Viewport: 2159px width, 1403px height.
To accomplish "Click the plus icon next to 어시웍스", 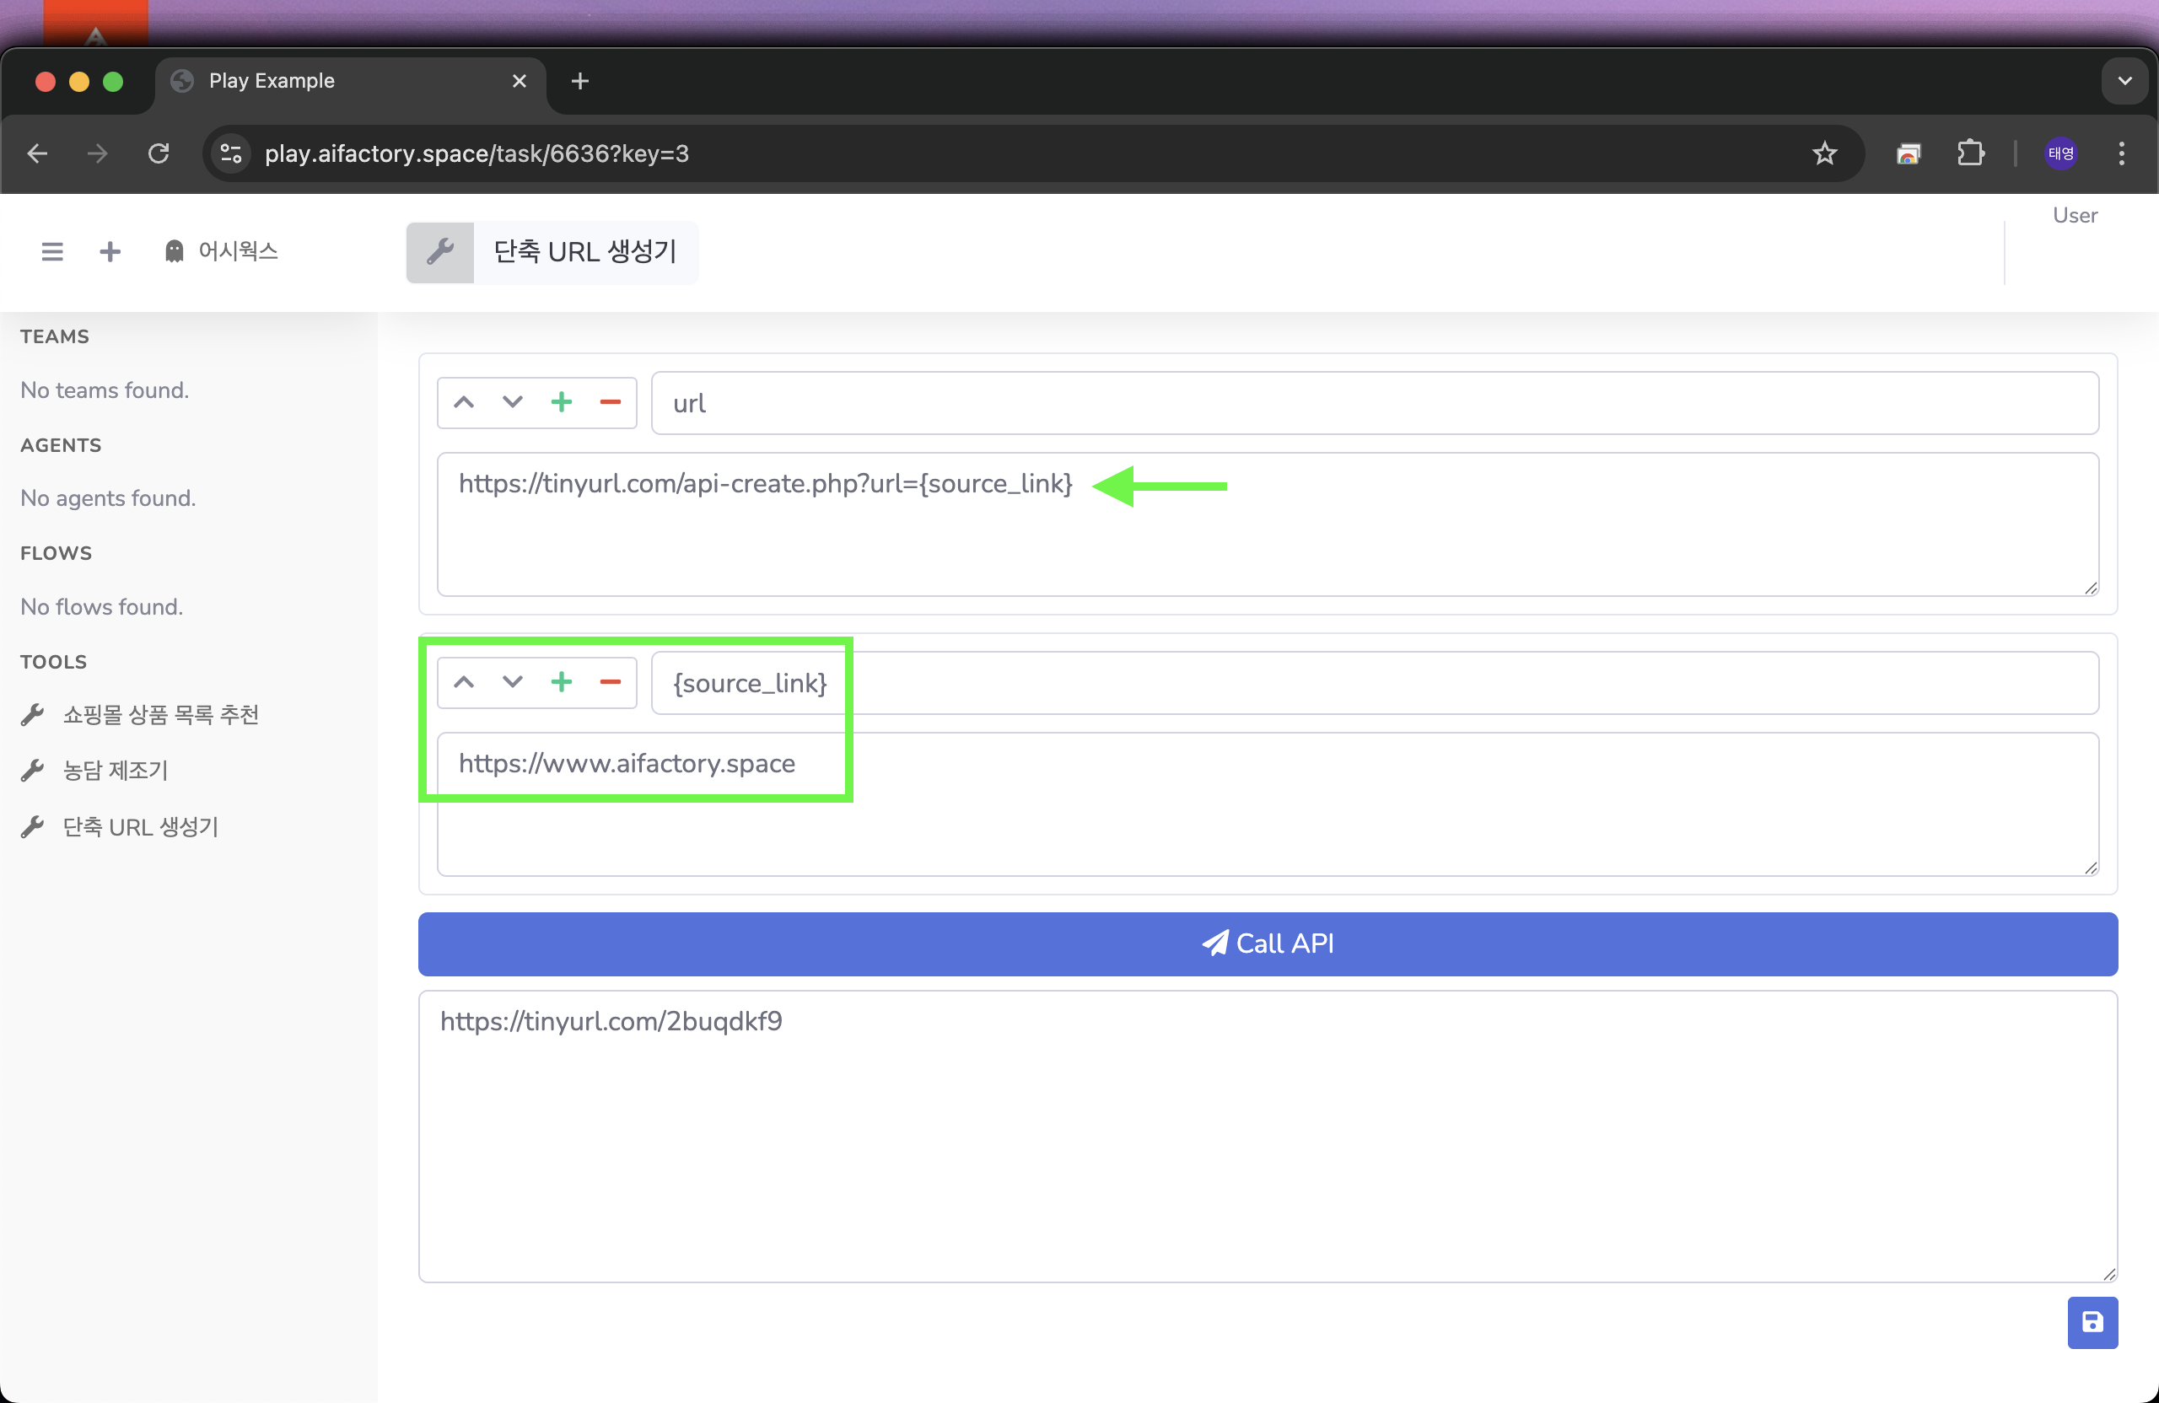I will pyautogui.click(x=110, y=251).
